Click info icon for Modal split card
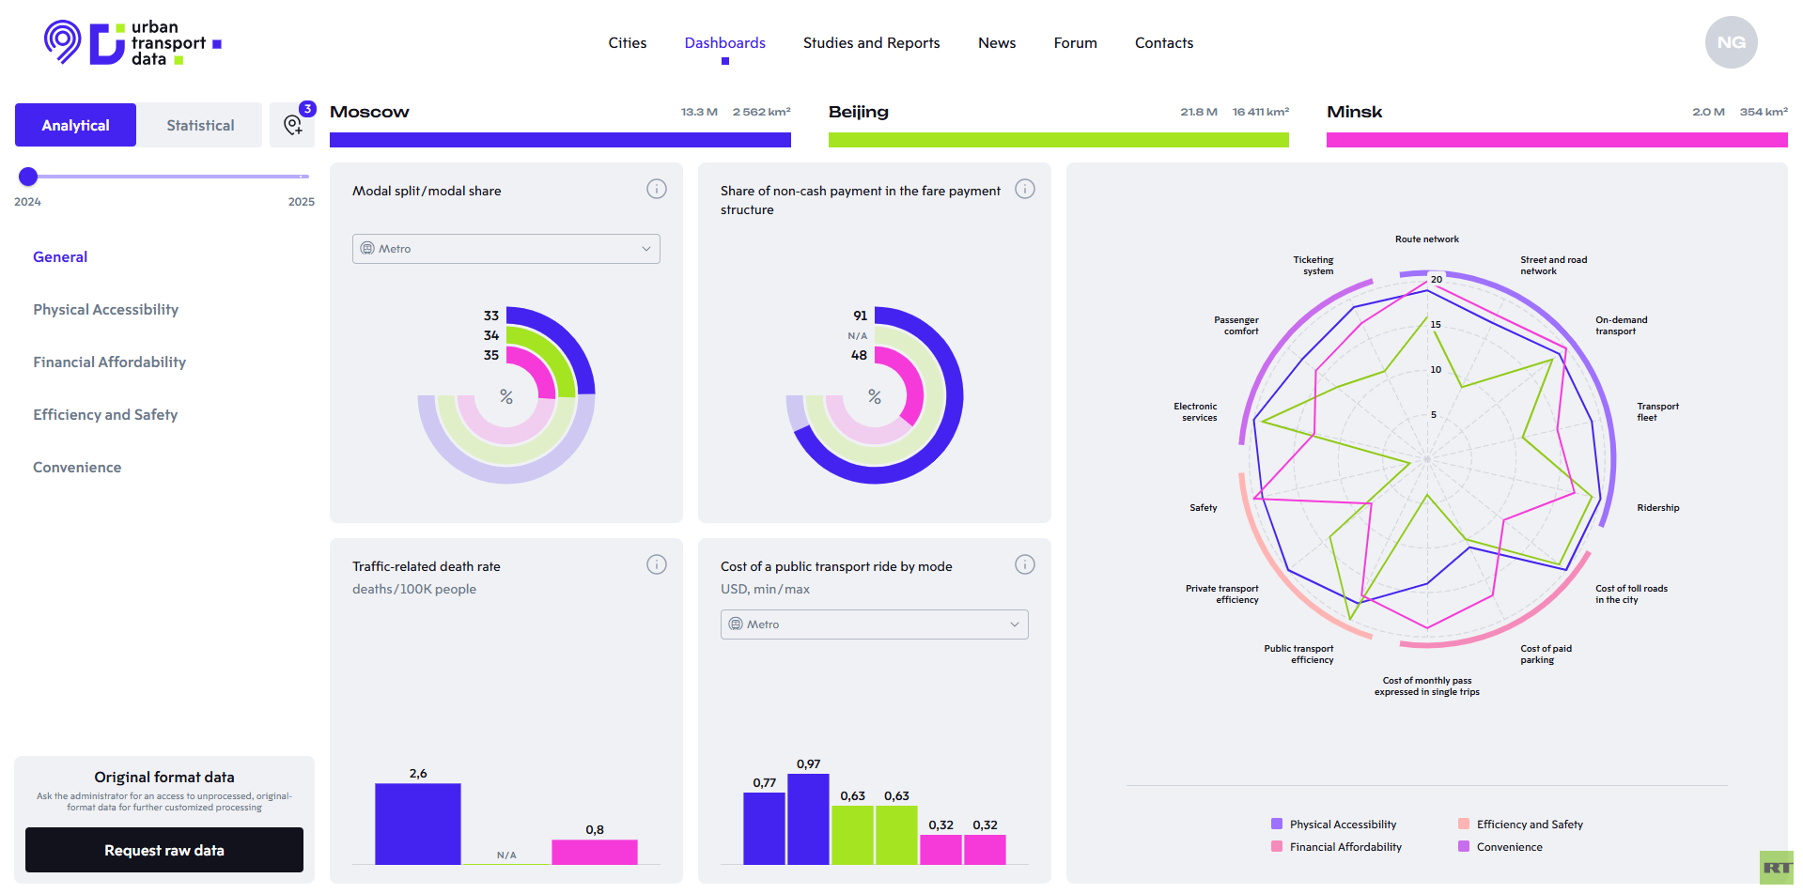This screenshot has height=894, width=1803. tap(656, 190)
